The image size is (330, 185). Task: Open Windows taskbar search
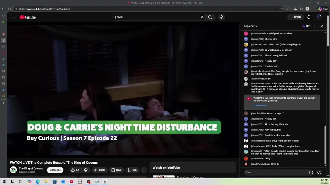click(x=12, y=182)
